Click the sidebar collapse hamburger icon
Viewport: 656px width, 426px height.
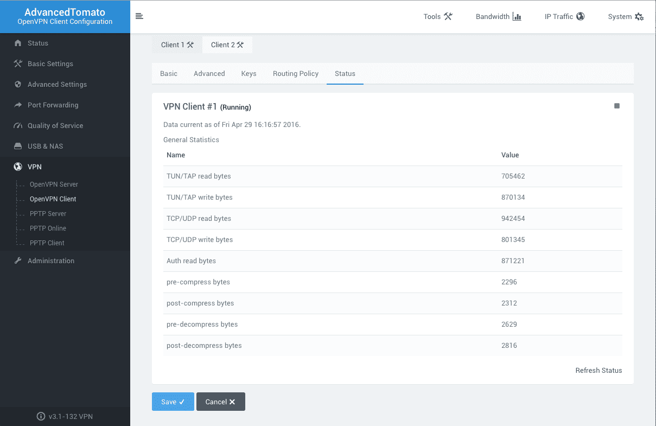[139, 16]
